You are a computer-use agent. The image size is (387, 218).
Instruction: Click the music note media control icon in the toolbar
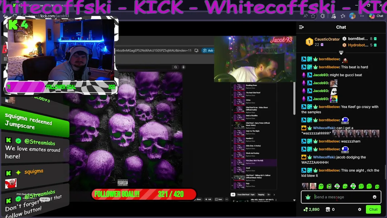coord(333,16)
